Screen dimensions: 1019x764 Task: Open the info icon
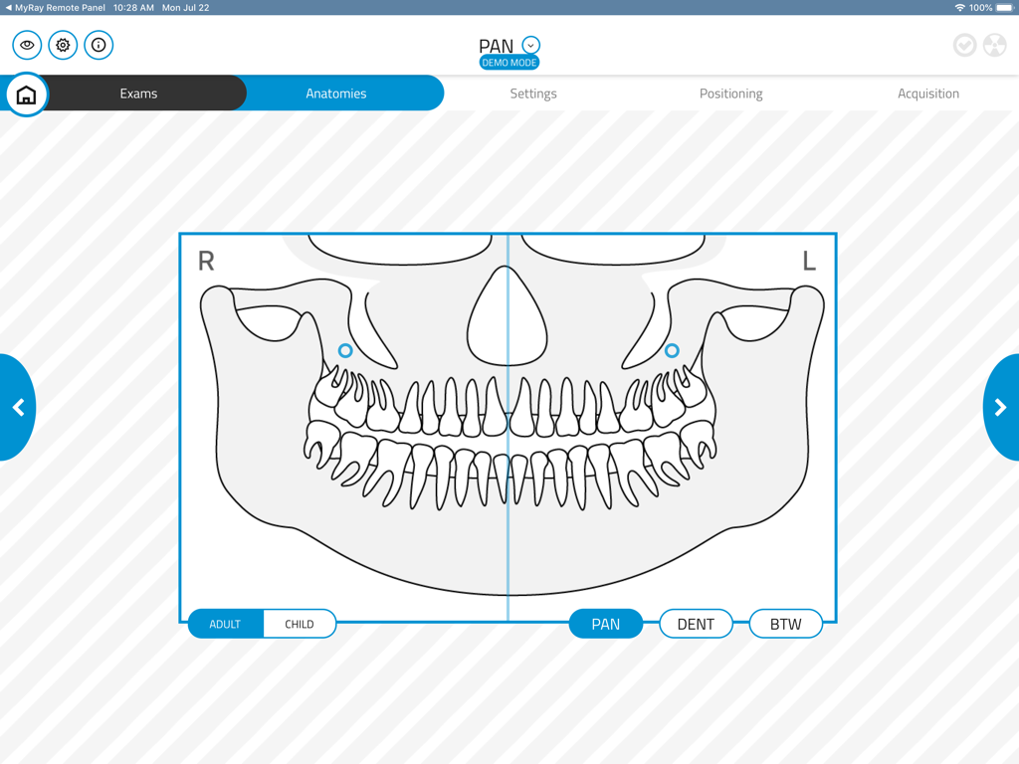click(x=99, y=45)
